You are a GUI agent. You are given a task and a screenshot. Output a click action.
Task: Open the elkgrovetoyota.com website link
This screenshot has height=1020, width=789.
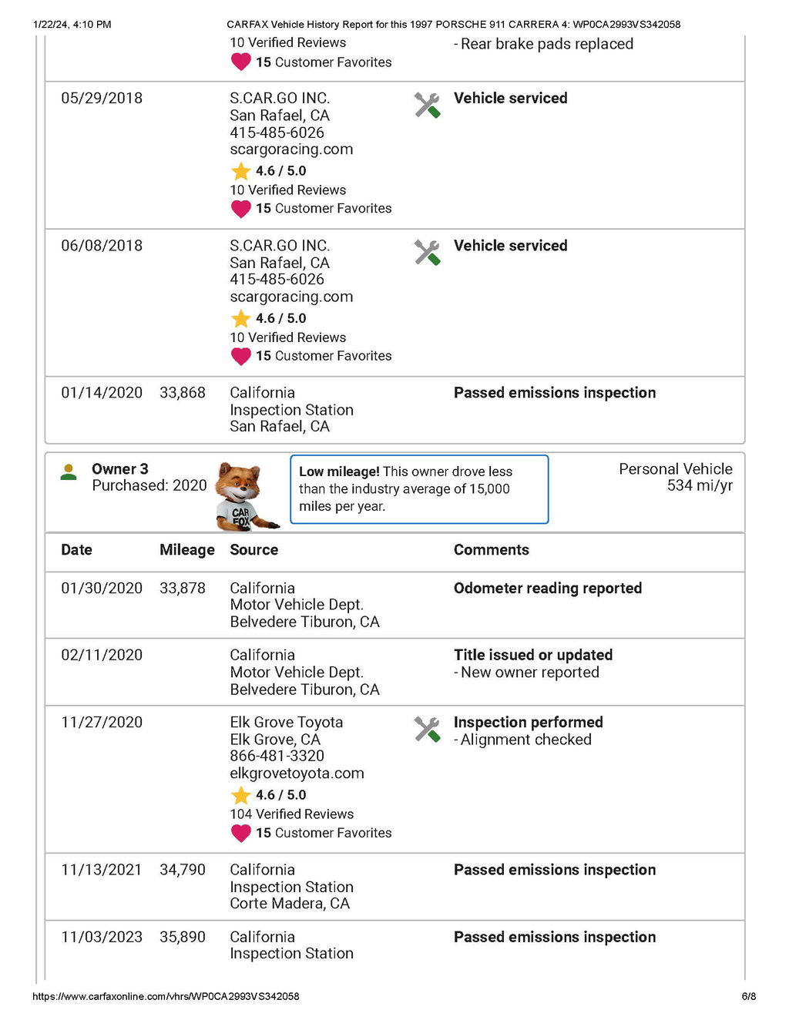click(x=297, y=773)
